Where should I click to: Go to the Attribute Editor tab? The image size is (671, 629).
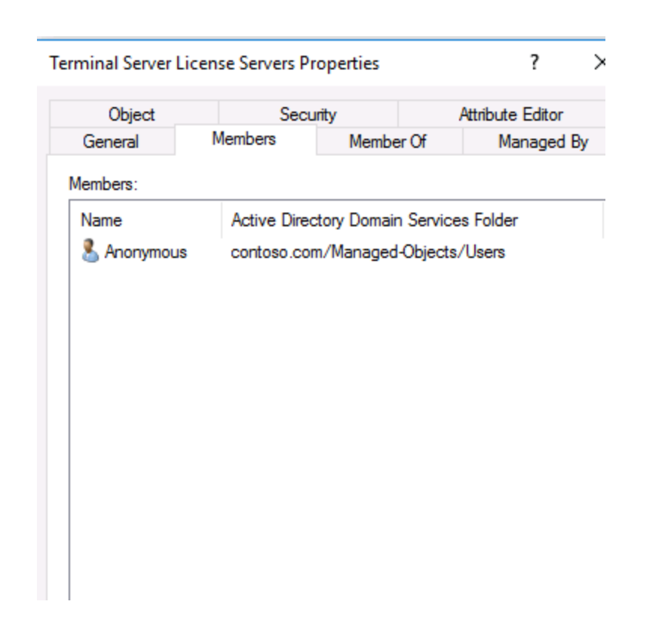tap(510, 115)
